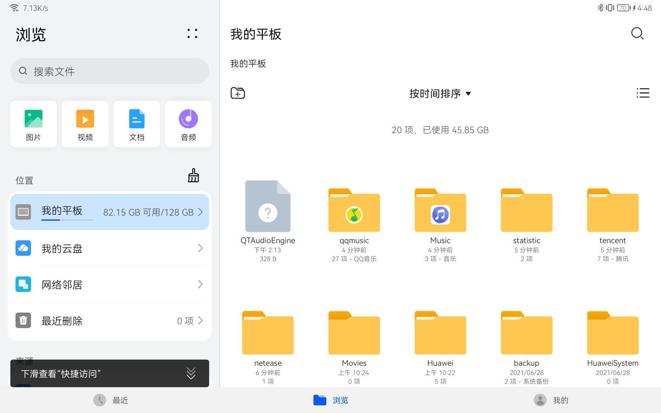Open the 音频 category

(188, 124)
